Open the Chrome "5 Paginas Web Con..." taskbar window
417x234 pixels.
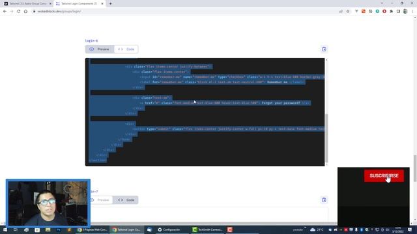92,229
